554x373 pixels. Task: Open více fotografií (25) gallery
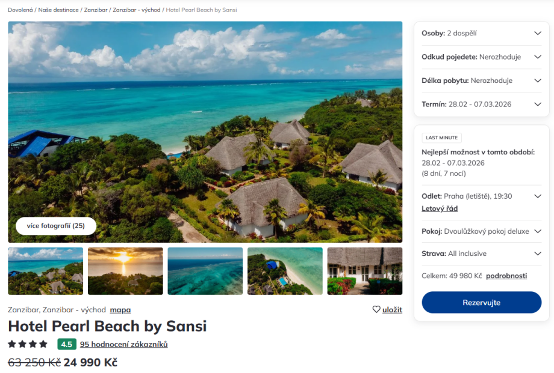pos(55,226)
